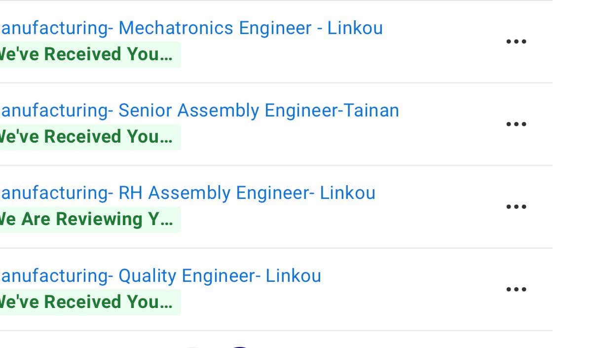Expand the Tainan job row's overflow menu
595x348 pixels.
tap(517, 124)
